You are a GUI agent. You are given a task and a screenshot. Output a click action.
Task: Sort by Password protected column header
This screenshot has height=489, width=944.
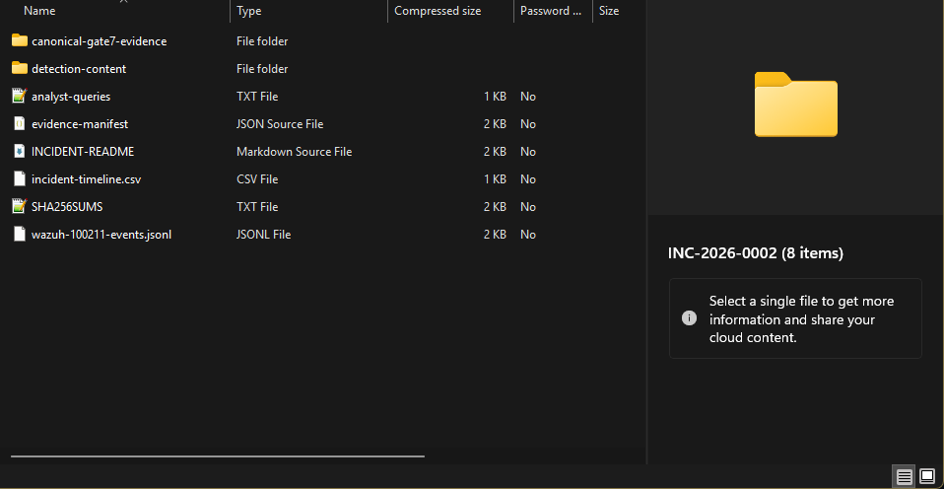pos(551,11)
